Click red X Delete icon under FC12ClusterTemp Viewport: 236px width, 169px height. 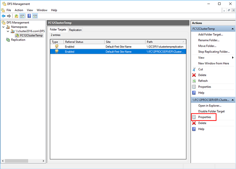[194, 75]
